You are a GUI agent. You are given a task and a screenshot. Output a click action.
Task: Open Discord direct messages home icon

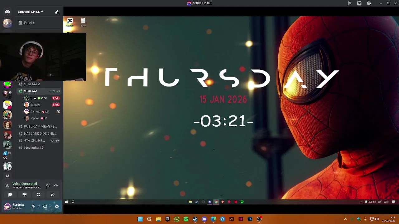pyautogui.click(x=7, y=12)
